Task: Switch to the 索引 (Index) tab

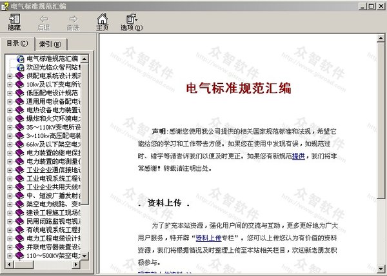Action: pyautogui.click(x=49, y=44)
